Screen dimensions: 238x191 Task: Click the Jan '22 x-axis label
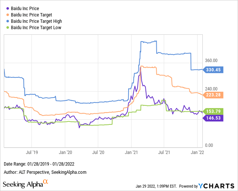(198, 152)
